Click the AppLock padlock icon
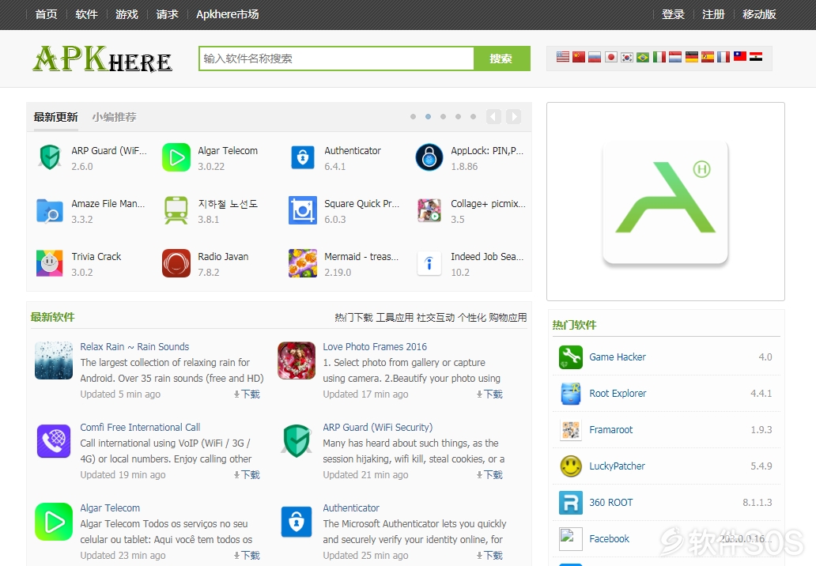The image size is (816, 566). (x=429, y=157)
